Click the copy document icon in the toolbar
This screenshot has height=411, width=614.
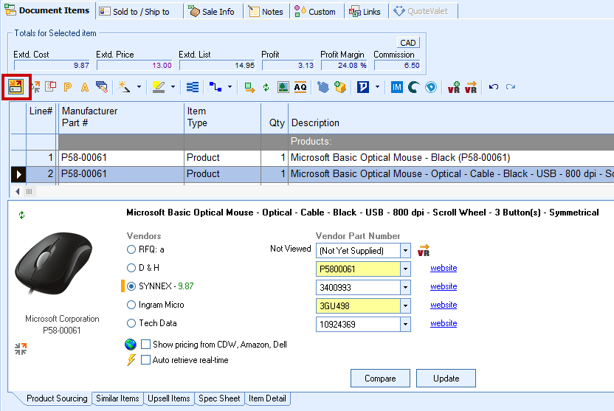[50, 86]
